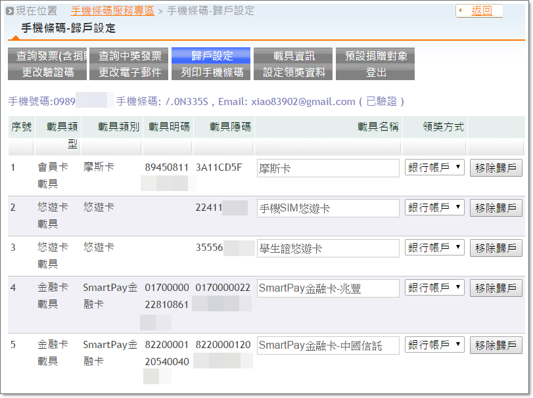Click 移除歸戶 for 兆豐 SmartPay row
533x398 pixels.
[496, 288]
